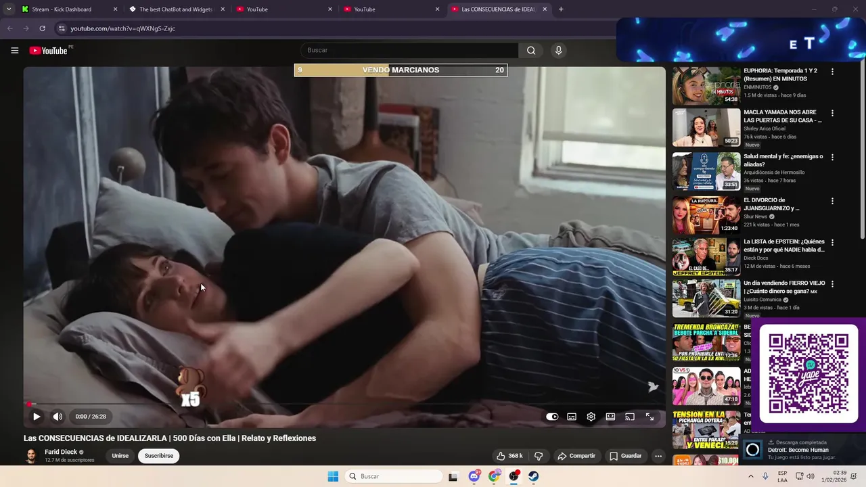Enter fullscreen mode
The image size is (866, 487).
(x=649, y=417)
